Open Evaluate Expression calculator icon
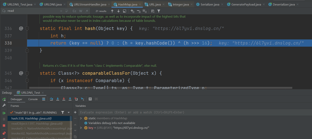 90,99
